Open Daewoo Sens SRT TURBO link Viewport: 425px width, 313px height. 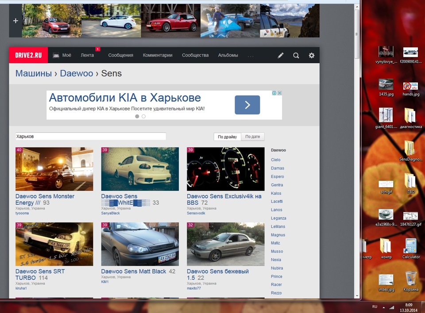point(40,274)
